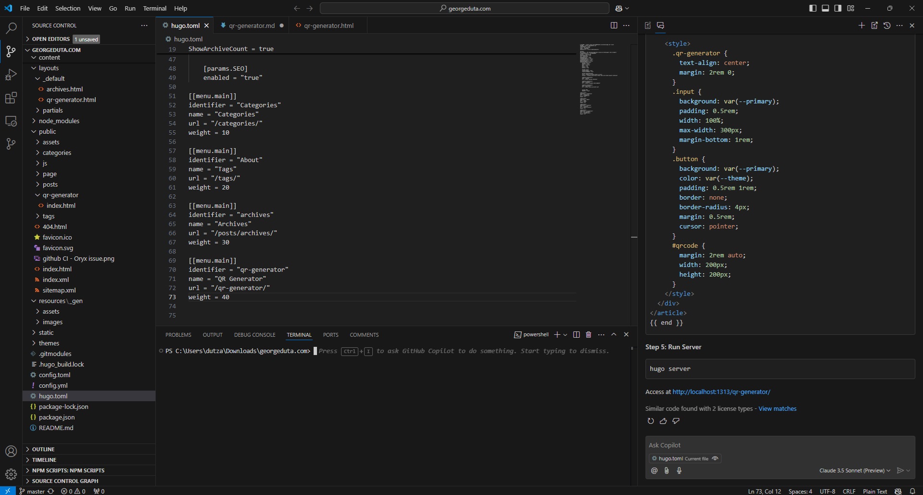Open the Search view in activity bar
Viewport: 923px width, 495px height.
point(11,28)
